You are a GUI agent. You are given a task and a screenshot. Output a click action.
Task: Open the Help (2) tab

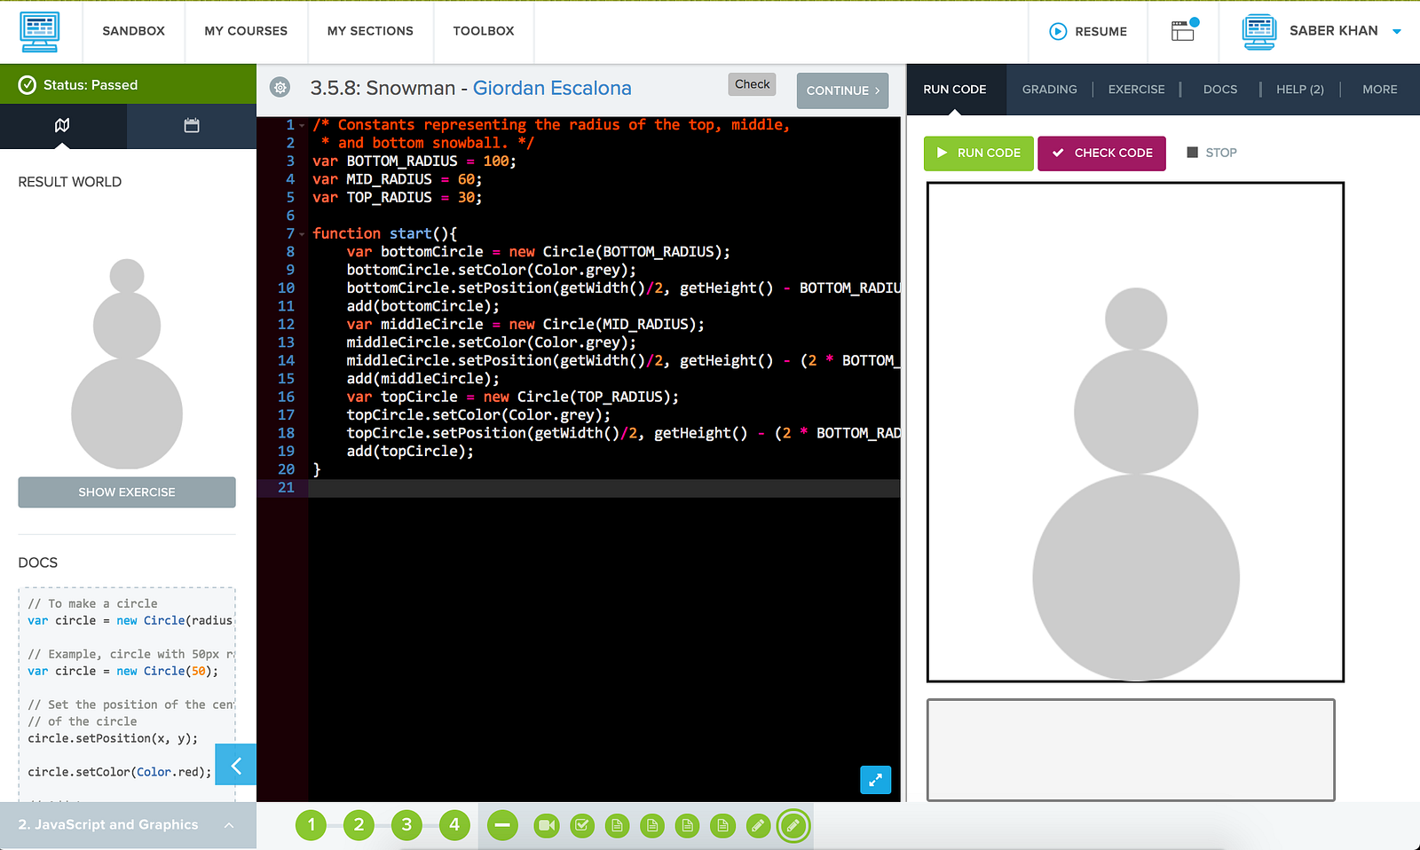[x=1300, y=90]
